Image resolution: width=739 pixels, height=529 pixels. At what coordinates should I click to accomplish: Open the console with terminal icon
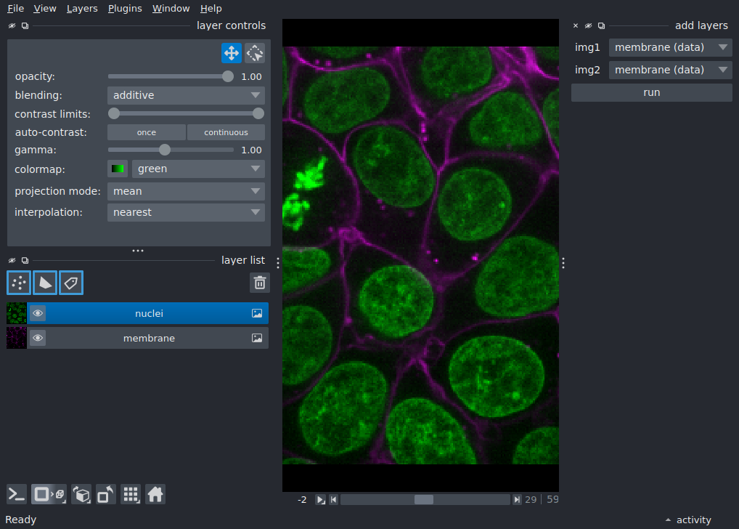pos(17,495)
